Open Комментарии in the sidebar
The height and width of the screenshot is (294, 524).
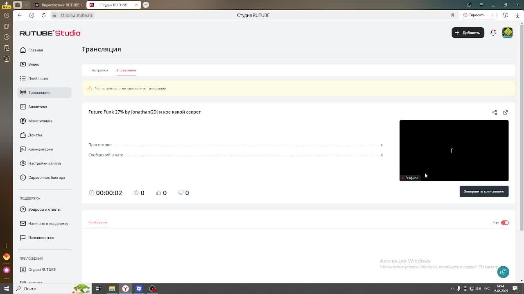point(44,149)
